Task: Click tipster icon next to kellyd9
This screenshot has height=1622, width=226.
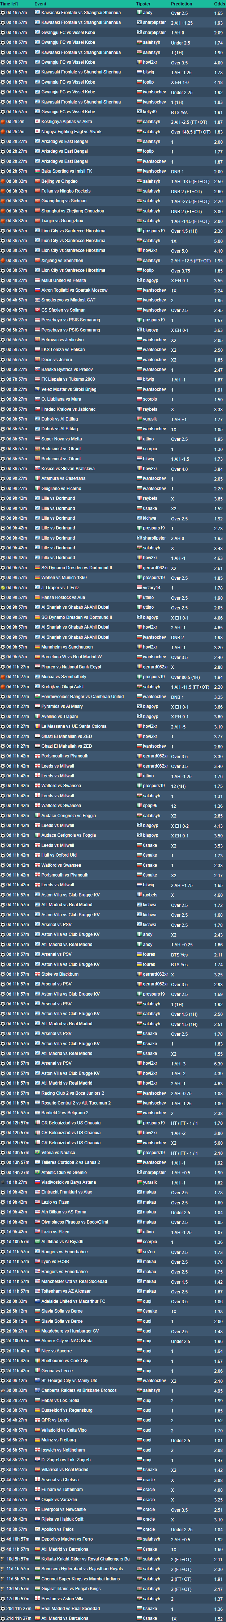Action: pyautogui.click(x=139, y=111)
